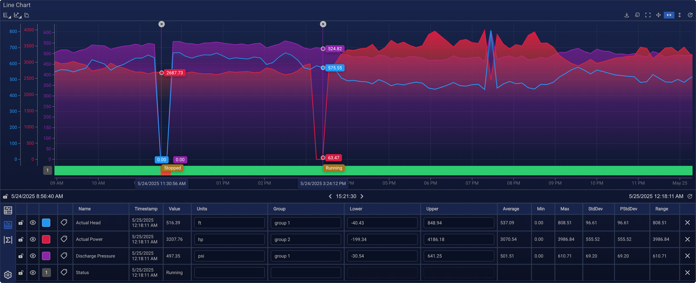Edit the Actual Head lower limit field
Screen dimensions: 696x283
click(382, 223)
